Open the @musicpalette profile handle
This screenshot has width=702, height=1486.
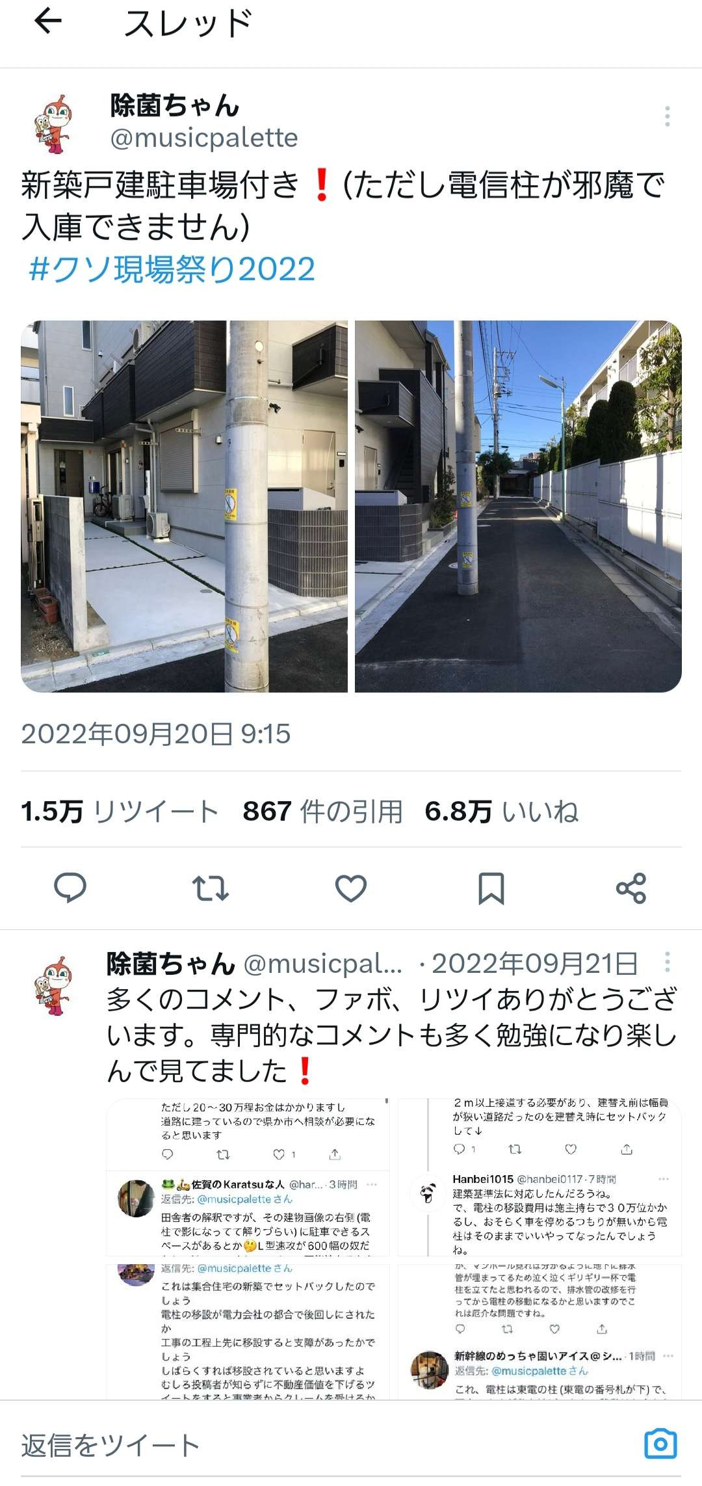point(204,137)
